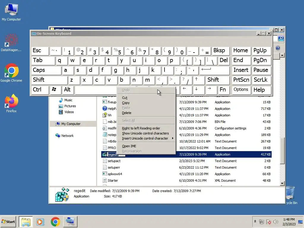Click the Action Center flag tray icon
The image size is (304, 228).
pos(268,221)
